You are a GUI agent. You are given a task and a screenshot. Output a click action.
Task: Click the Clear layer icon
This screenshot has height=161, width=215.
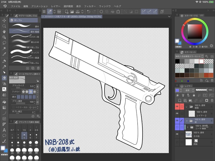click(101, 12)
